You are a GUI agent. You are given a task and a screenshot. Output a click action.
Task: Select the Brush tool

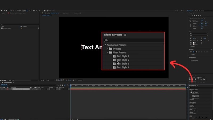coord(30,11)
